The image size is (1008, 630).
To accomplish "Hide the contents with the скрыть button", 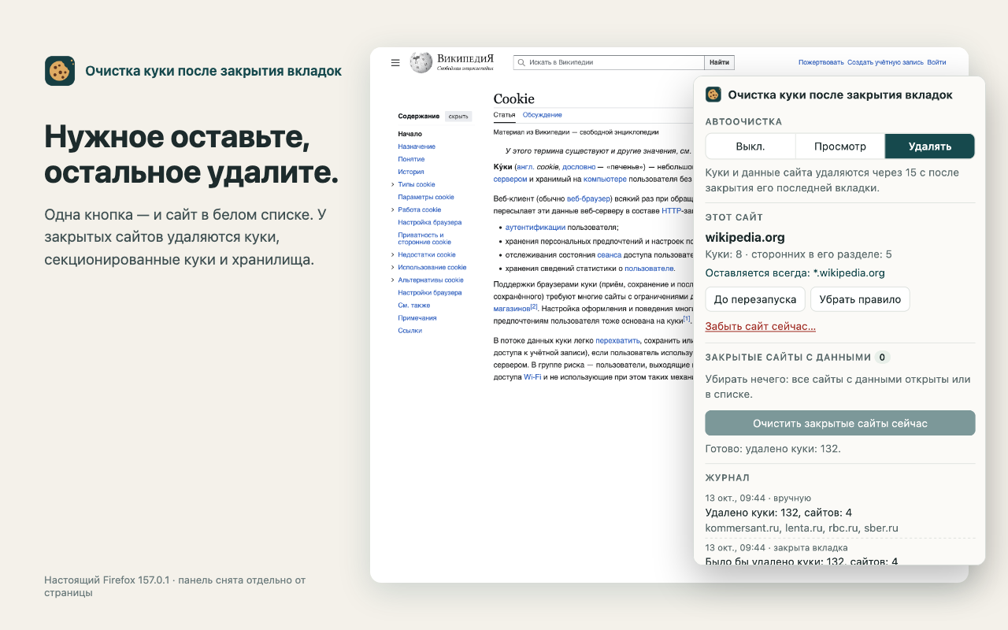I will (x=458, y=117).
